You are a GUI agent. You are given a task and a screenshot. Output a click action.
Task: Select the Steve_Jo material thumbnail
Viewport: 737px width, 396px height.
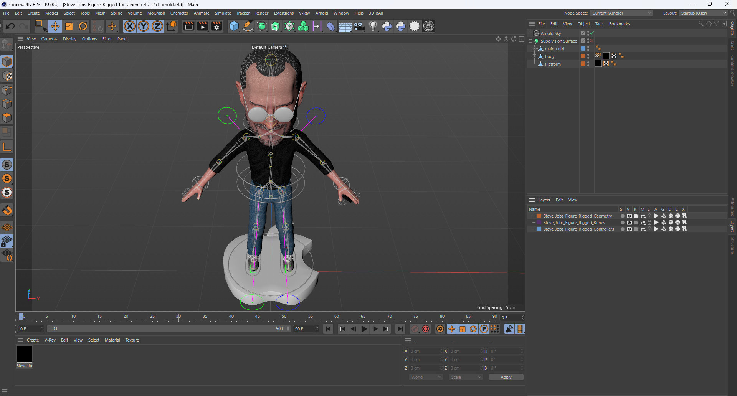coord(24,354)
